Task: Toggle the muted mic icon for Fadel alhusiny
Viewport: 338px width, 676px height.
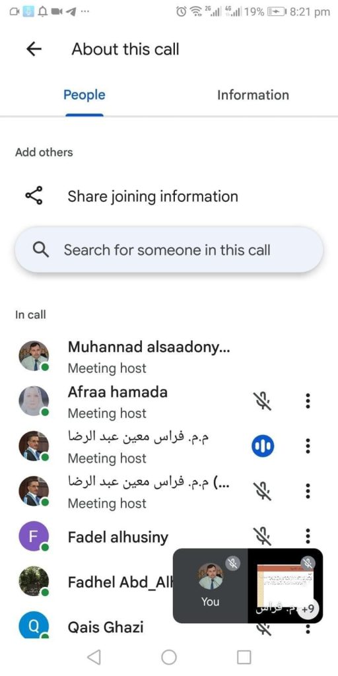Action: coord(263,536)
